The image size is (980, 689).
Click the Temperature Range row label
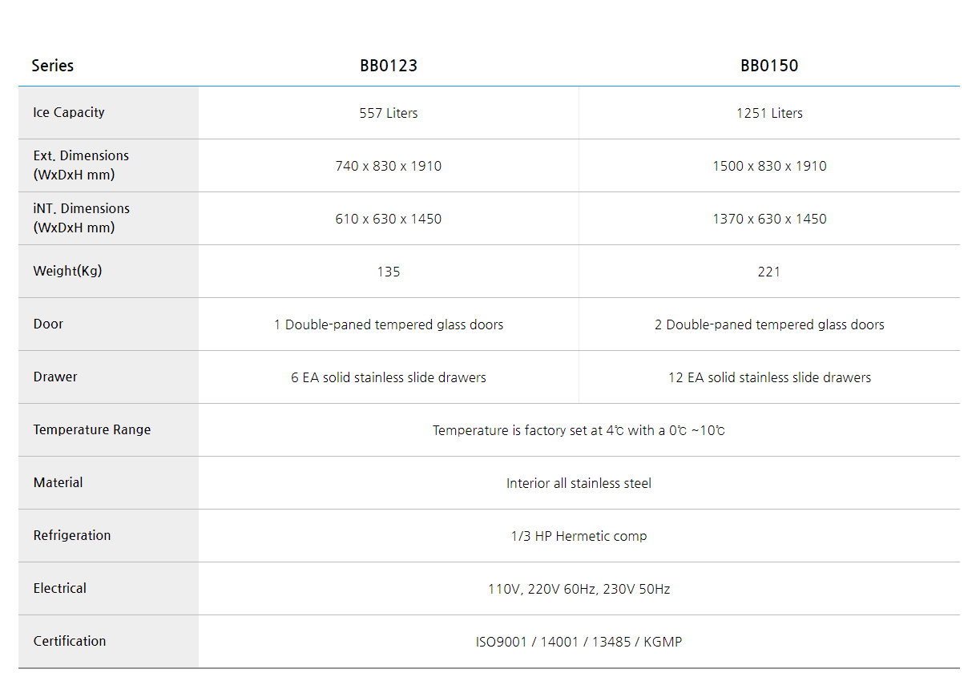tap(92, 429)
